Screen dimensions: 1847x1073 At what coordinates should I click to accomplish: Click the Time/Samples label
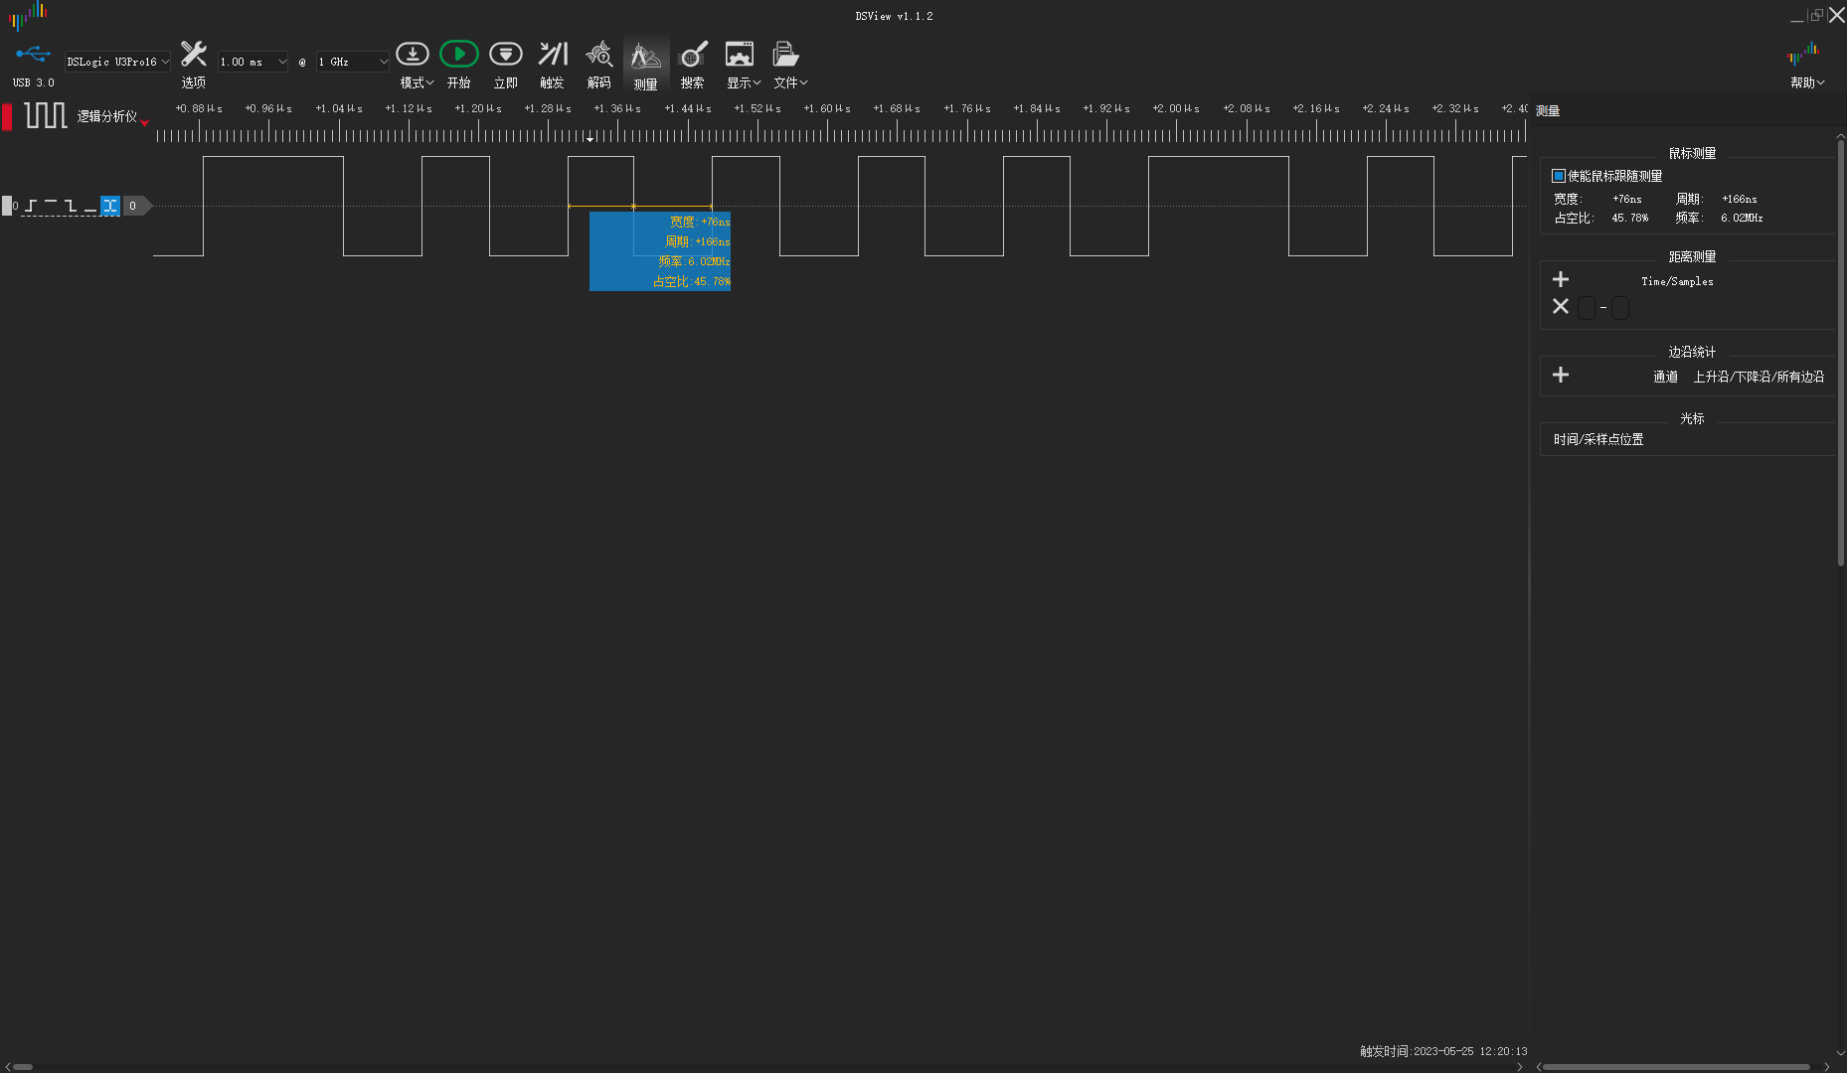click(1677, 282)
